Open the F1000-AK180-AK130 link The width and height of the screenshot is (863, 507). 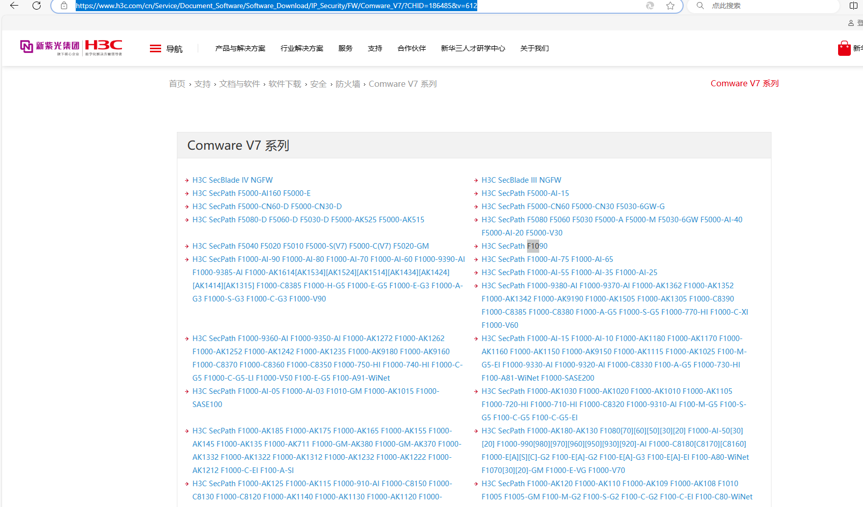[x=615, y=451]
